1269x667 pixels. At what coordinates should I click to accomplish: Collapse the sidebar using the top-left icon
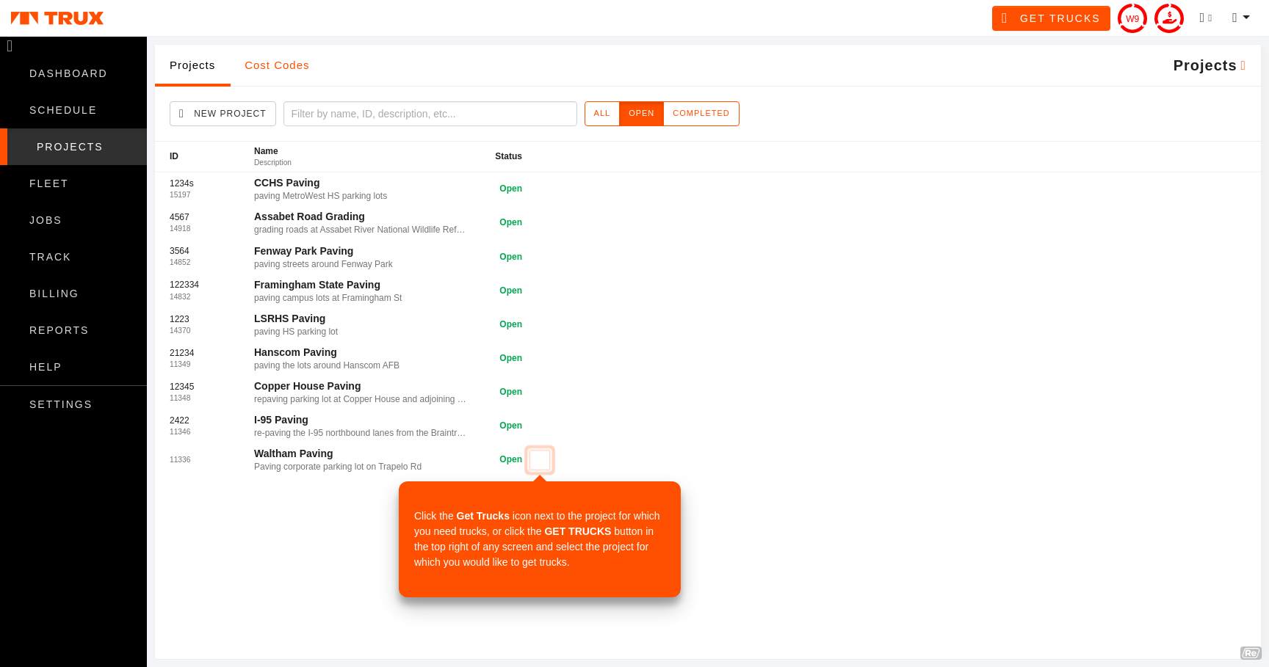tap(10, 46)
